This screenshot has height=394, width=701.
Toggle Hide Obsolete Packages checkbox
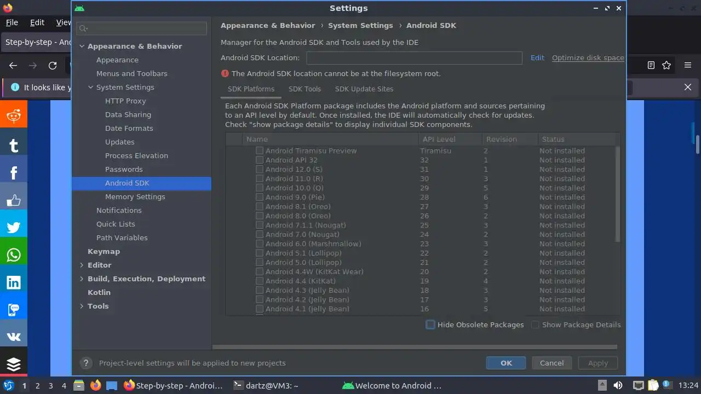point(430,325)
